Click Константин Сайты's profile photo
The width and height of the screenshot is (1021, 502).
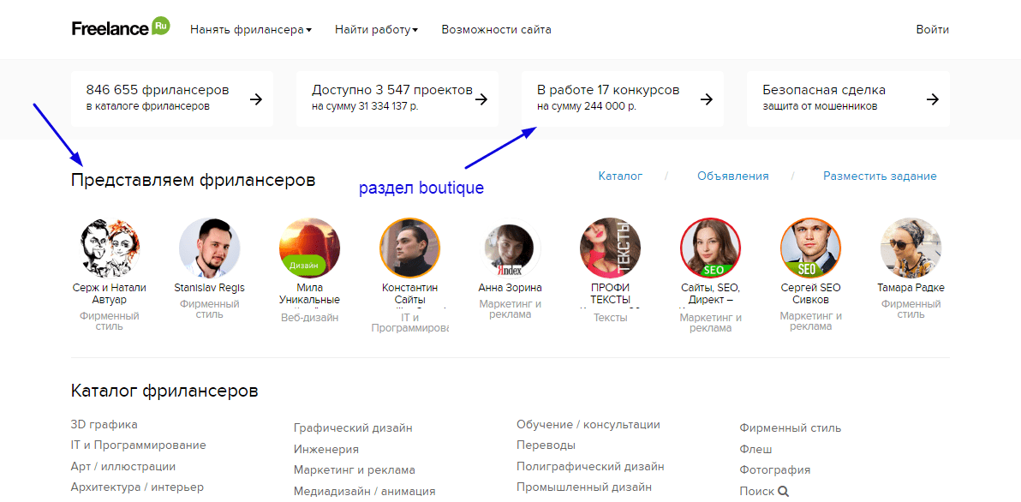point(410,248)
